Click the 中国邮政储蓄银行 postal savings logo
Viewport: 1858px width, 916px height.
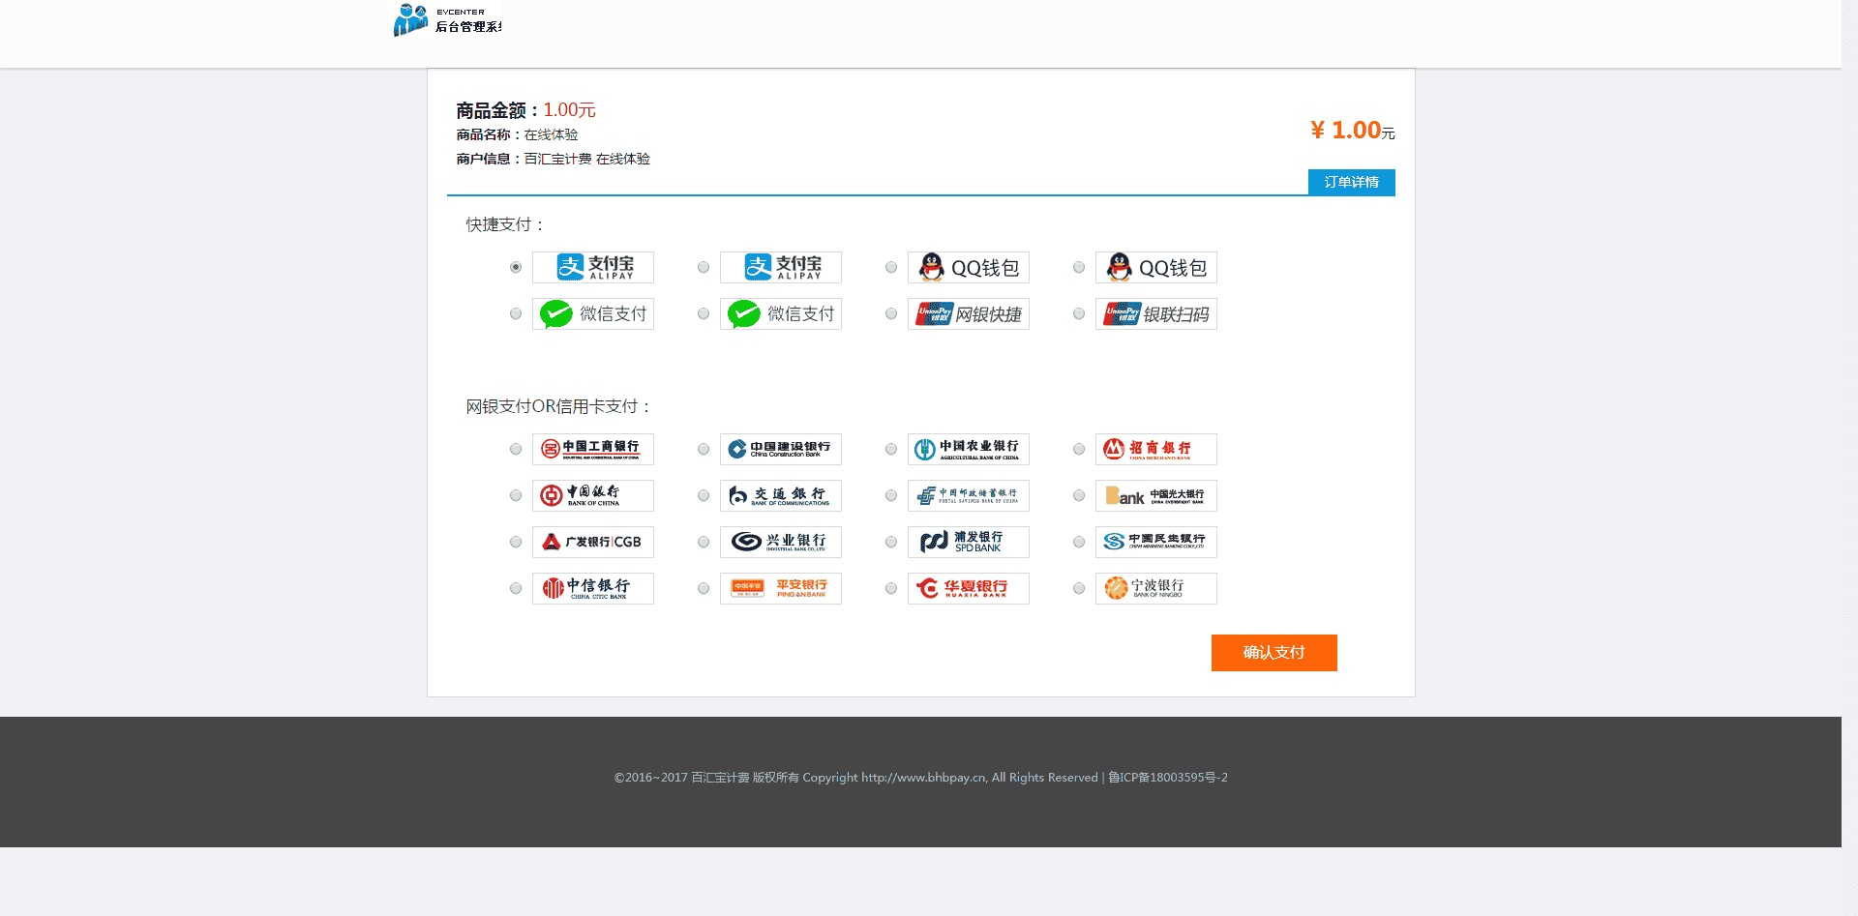(969, 495)
